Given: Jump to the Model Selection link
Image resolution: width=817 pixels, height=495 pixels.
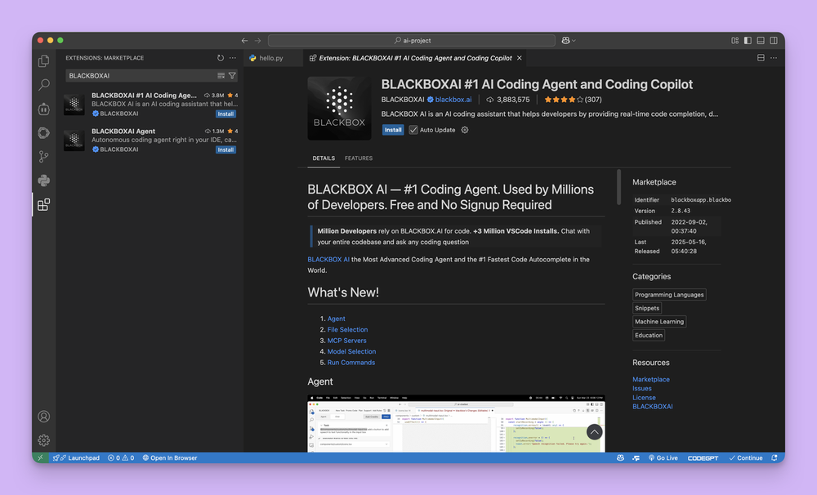Looking at the screenshot, I should point(351,351).
